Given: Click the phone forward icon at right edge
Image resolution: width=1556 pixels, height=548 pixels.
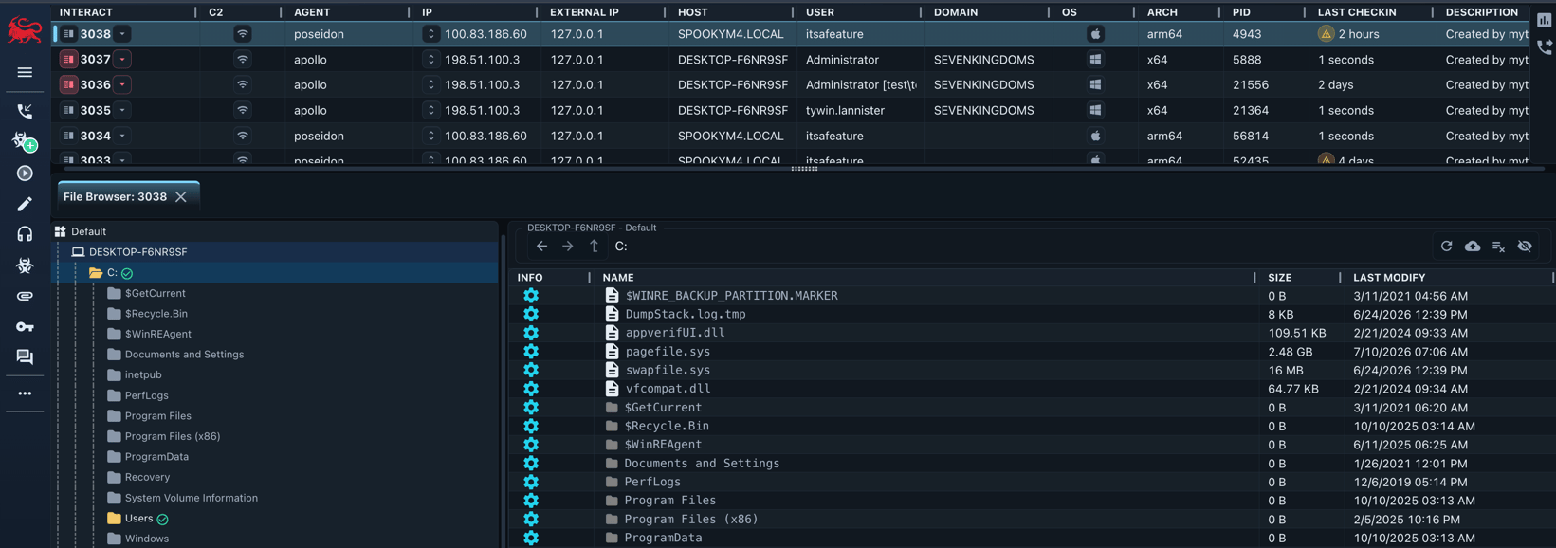Looking at the screenshot, I should click(x=1545, y=46).
